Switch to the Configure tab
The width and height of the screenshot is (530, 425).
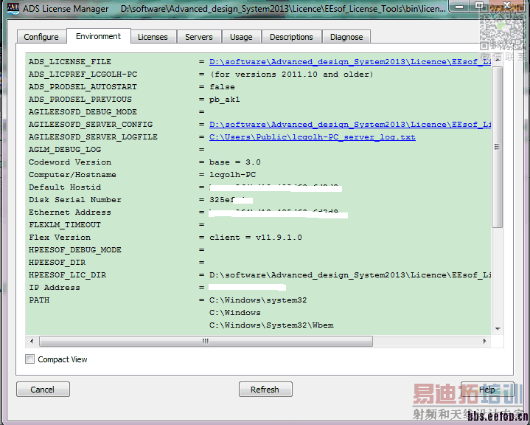click(x=41, y=37)
